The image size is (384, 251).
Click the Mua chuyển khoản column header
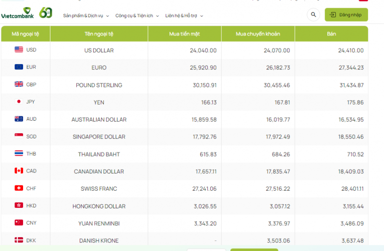(x=258, y=34)
